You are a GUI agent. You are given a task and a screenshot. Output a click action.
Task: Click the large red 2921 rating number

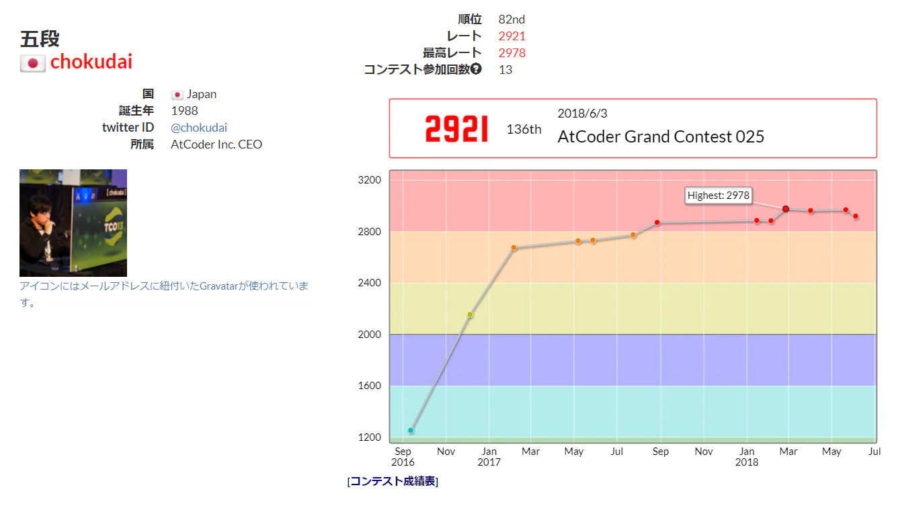point(456,129)
